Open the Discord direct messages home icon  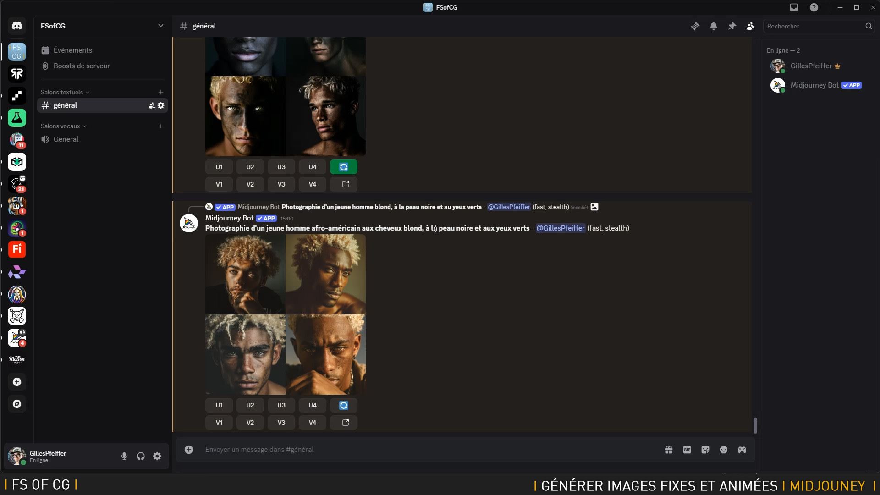17,26
